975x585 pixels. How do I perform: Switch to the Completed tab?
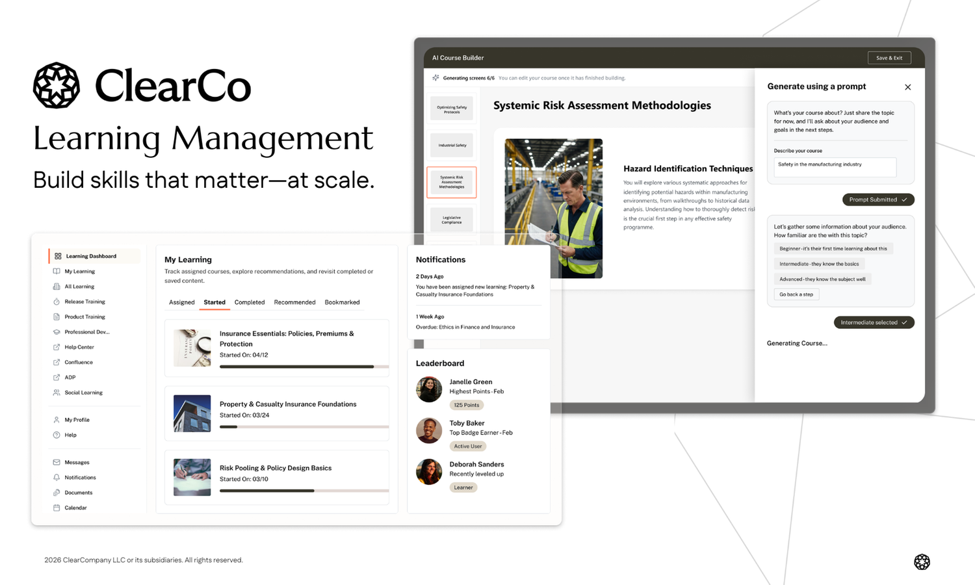click(250, 302)
